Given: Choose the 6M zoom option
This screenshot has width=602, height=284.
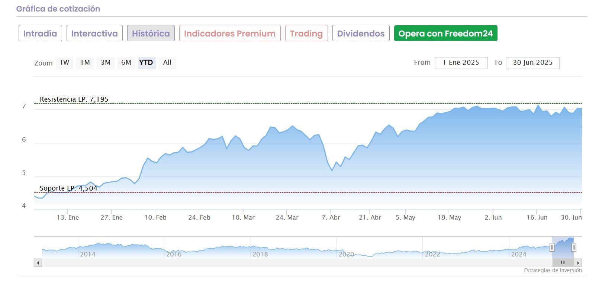Looking at the screenshot, I should pos(126,63).
